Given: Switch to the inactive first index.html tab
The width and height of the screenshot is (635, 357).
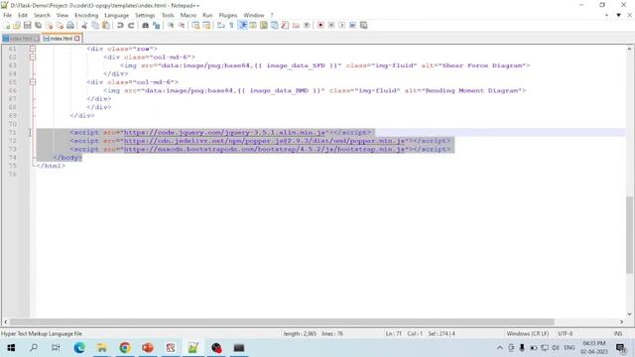Looking at the screenshot, I should point(20,39).
